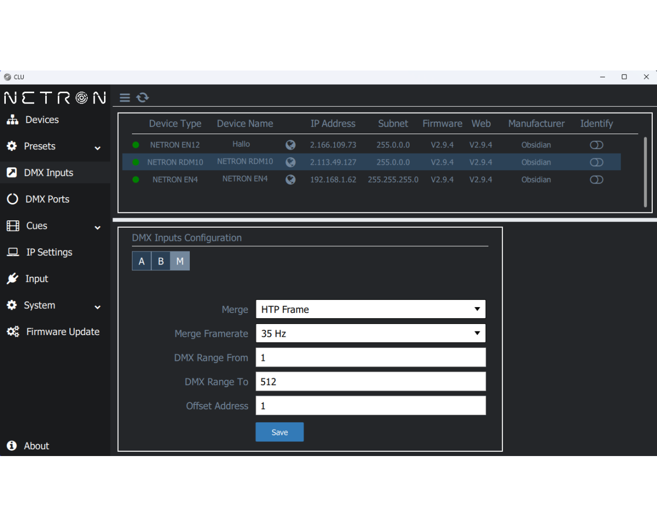Screen dimensions: 657x526
Task: Maximize the CLU window
Action: (624, 77)
